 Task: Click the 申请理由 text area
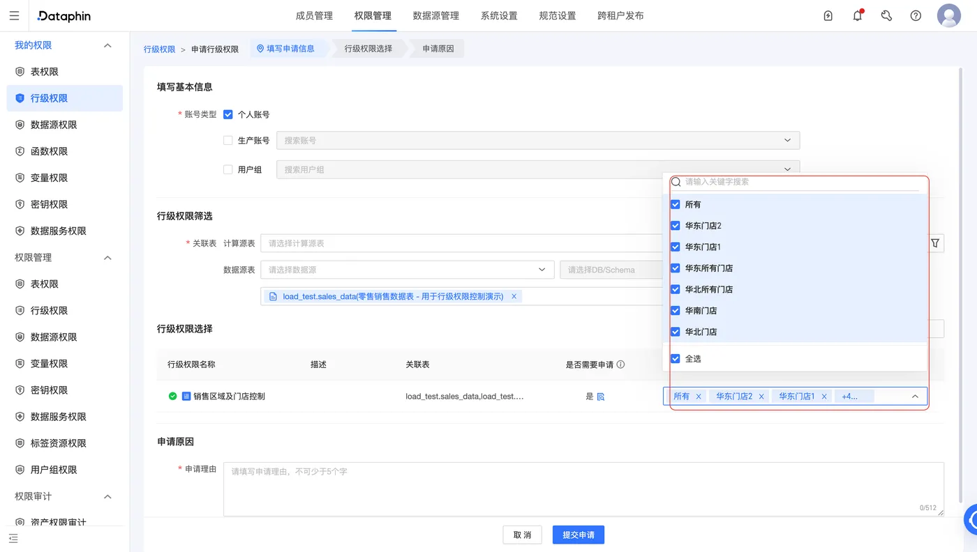coord(583,489)
